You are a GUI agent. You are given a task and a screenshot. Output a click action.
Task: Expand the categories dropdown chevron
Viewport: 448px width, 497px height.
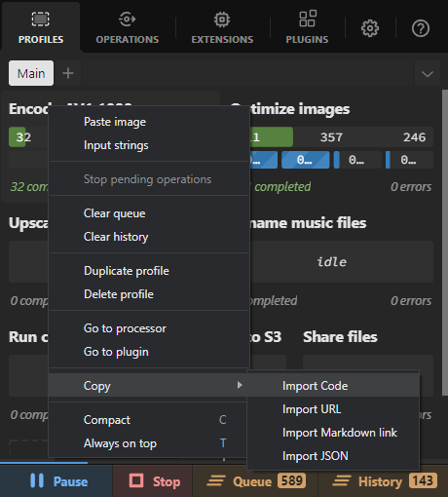tap(428, 74)
